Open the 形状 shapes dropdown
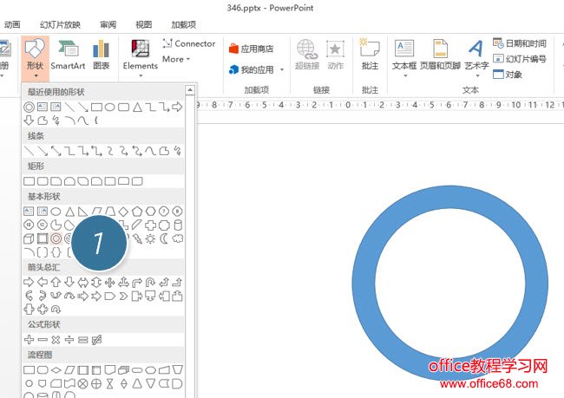The height and width of the screenshot is (398, 564). click(35, 57)
